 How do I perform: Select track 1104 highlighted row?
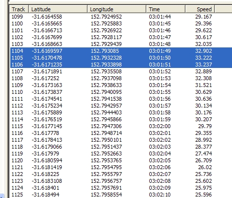coord(121,51)
